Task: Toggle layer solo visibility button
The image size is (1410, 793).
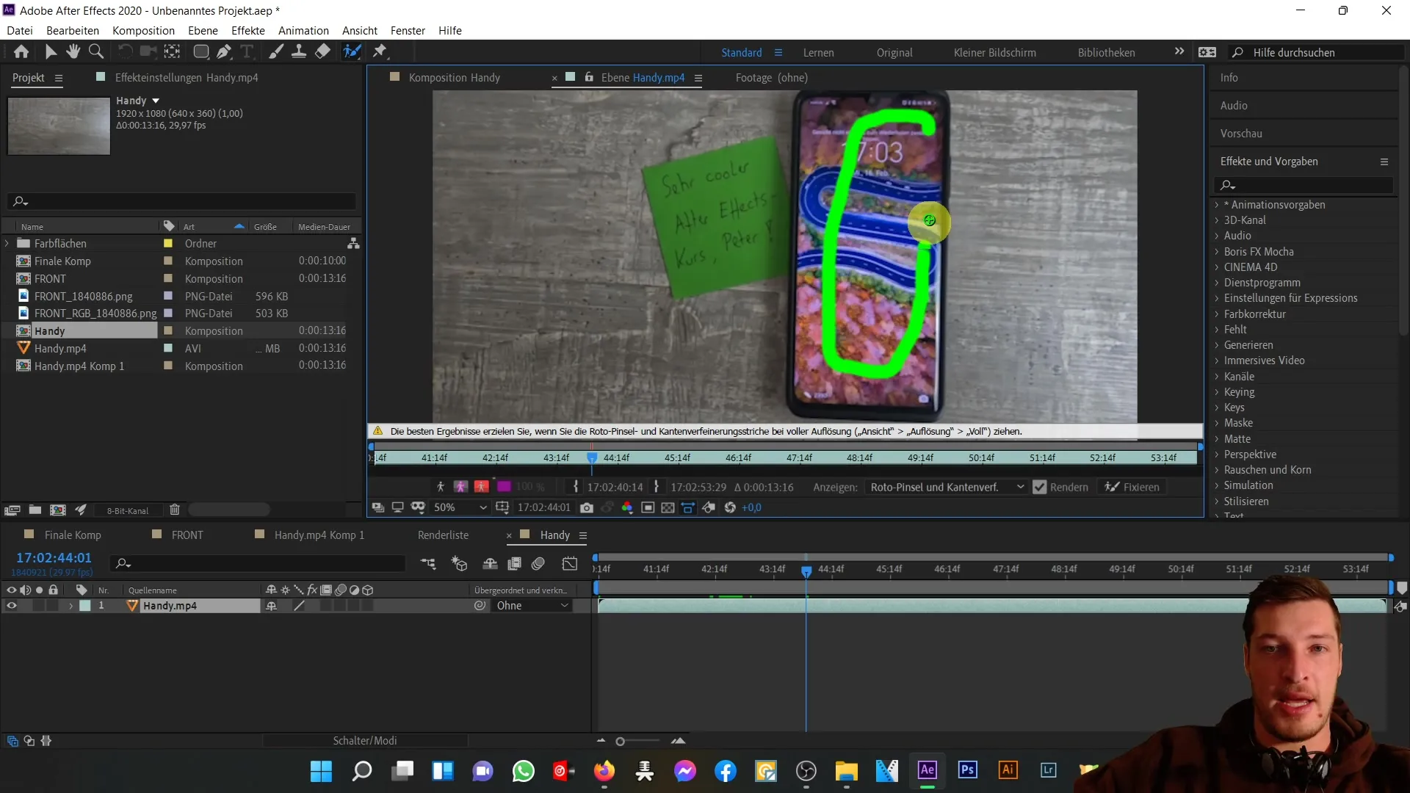Action: coord(37,605)
